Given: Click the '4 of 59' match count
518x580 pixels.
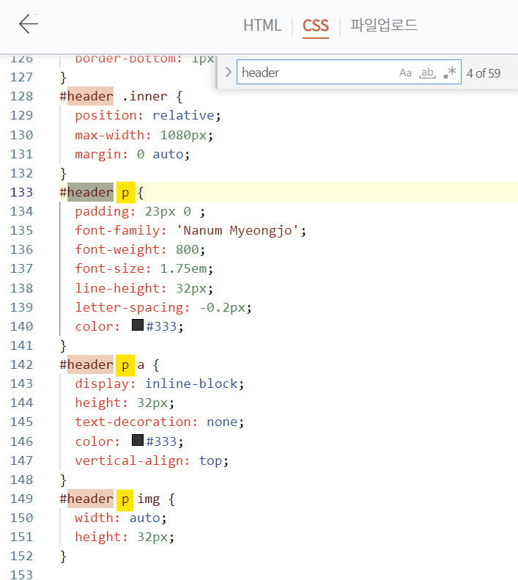Looking at the screenshot, I should pyautogui.click(x=484, y=73).
